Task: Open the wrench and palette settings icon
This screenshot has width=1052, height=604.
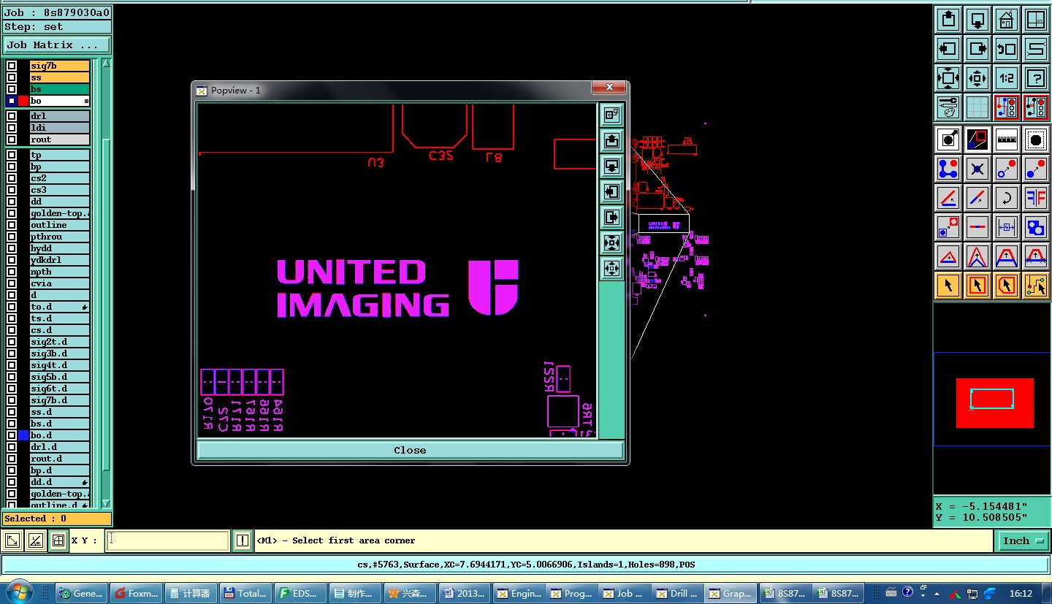Action: pyautogui.click(x=948, y=107)
